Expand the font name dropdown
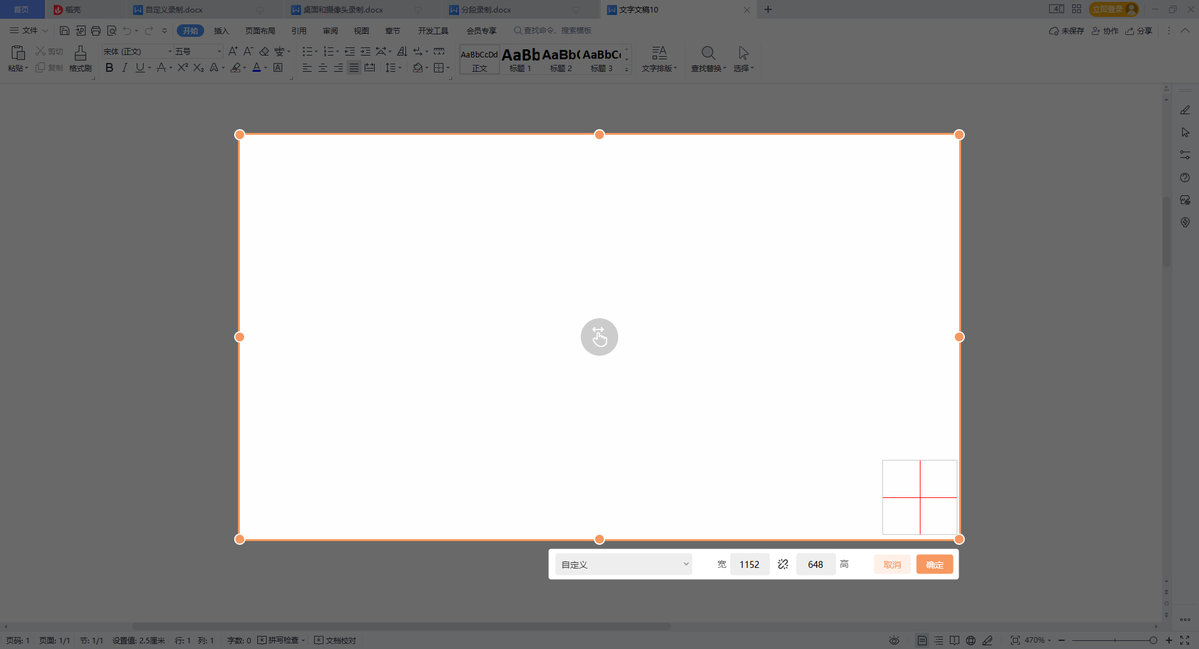The height and width of the screenshot is (649, 1199). 170,51
